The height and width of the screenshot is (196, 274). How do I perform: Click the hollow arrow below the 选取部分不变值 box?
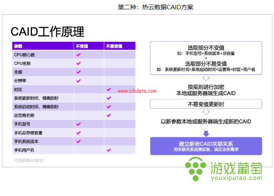click(x=206, y=78)
